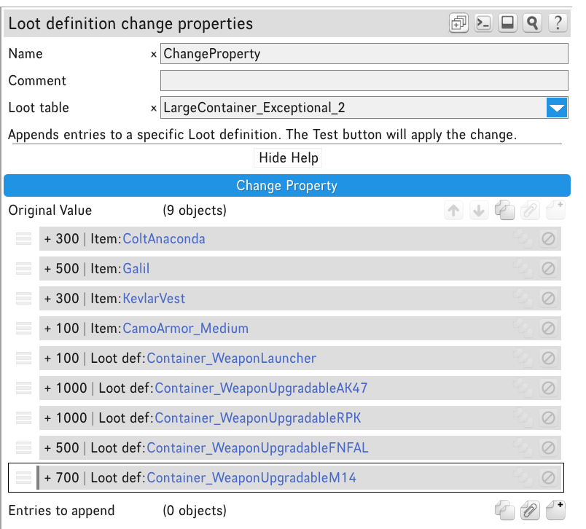The height and width of the screenshot is (529, 586).
Task: Click the duplicate icon on the ColtAnaconda row
Action: 523,239
